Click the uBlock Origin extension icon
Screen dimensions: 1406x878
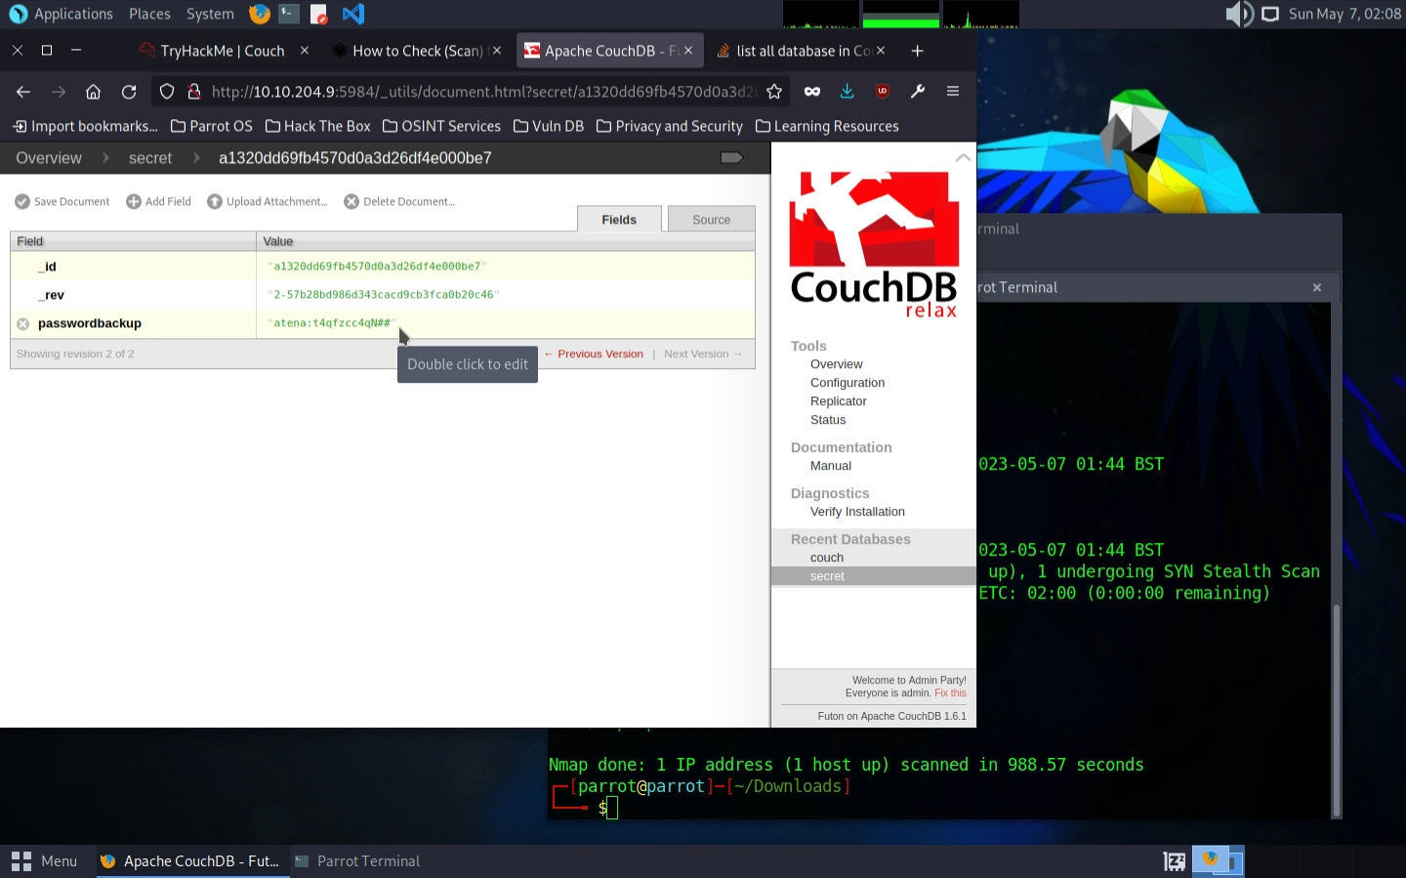tap(883, 92)
